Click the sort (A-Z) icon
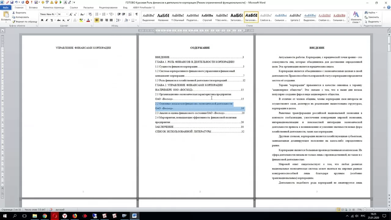Image resolution: width=391 pixels, height=220 pixels. tap(130, 14)
